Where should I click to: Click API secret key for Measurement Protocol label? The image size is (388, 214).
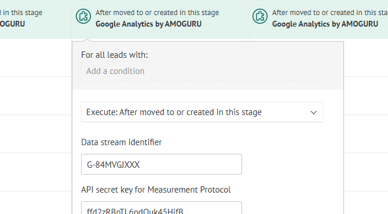[x=156, y=190]
